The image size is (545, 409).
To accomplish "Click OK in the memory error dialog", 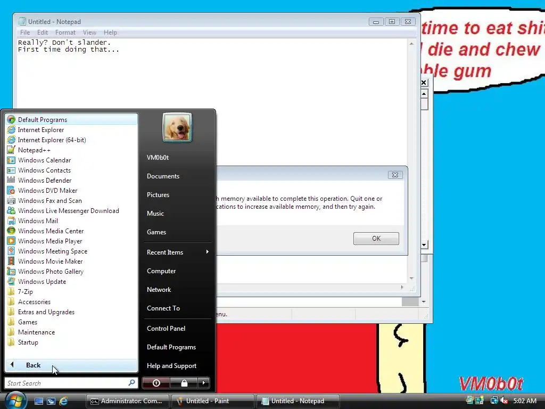I will point(376,238).
